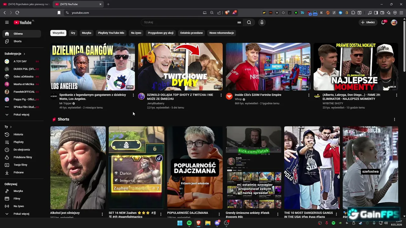Select the Ostatnio przesłane chip
The height and width of the screenshot is (228, 406).
(x=191, y=33)
